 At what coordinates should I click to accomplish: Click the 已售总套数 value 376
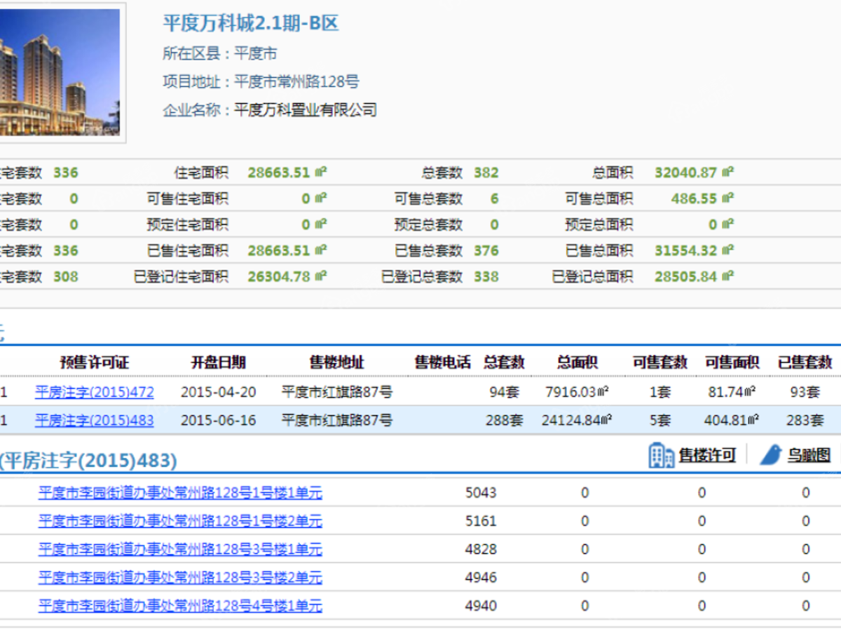pos(486,251)
